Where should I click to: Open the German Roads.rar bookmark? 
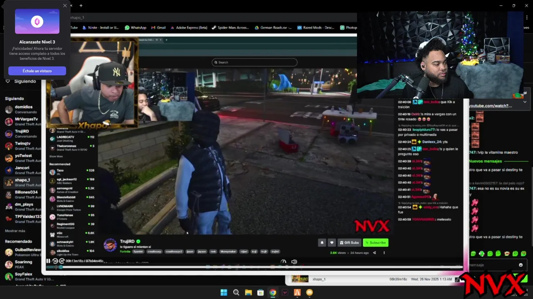pyautogui.click(x=274, y=28)
